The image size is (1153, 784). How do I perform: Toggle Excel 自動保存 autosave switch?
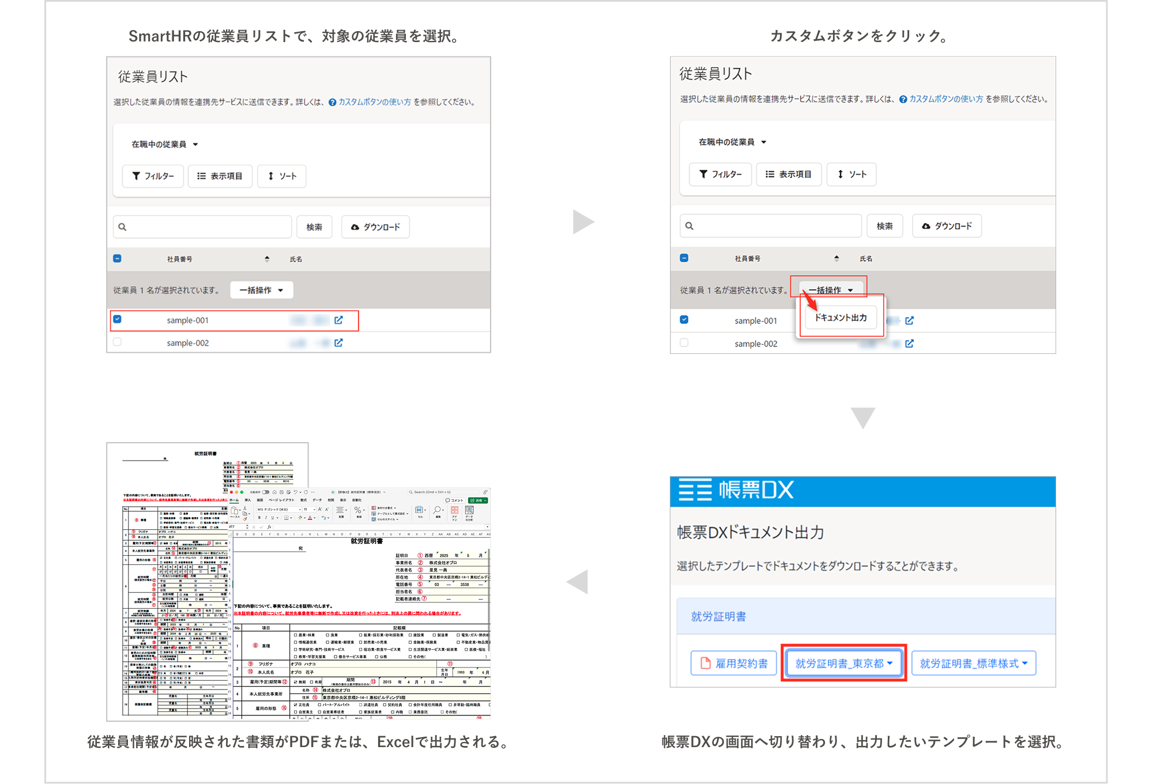pyautogui.click(x=266, y=492)
